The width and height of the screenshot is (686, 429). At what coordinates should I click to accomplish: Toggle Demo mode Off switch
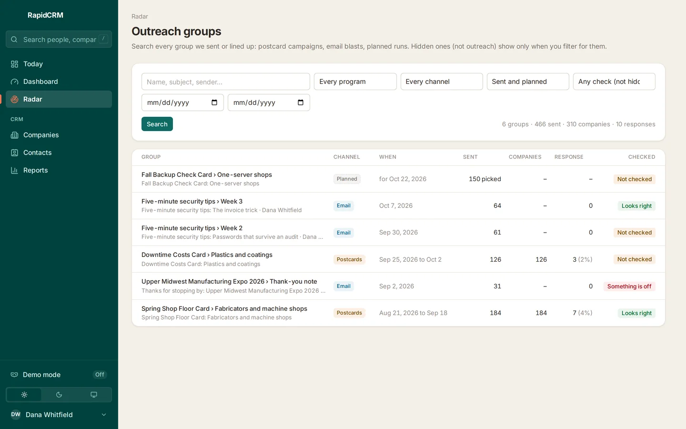100,375
